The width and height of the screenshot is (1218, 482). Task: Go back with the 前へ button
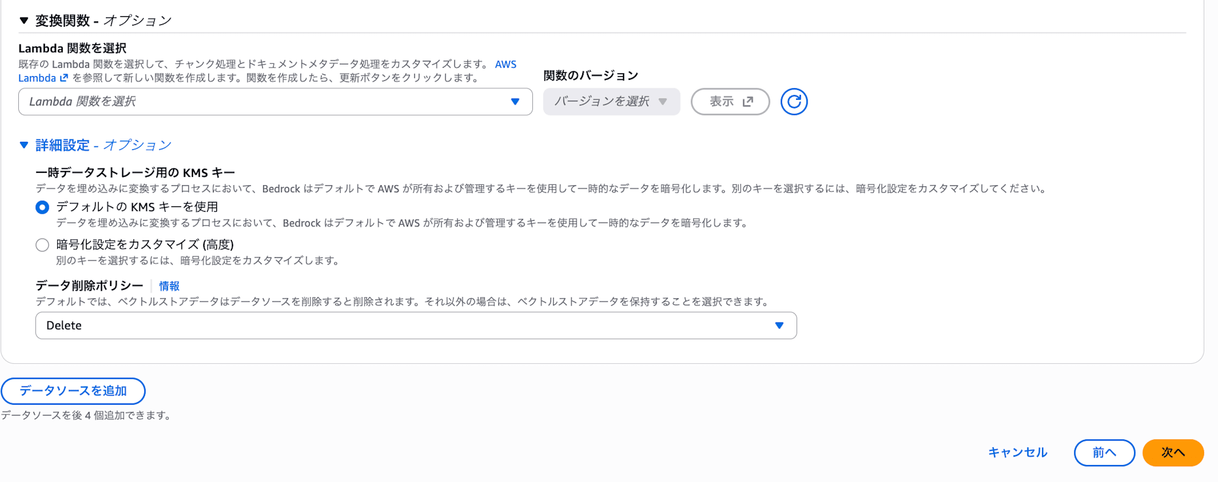1104,453
